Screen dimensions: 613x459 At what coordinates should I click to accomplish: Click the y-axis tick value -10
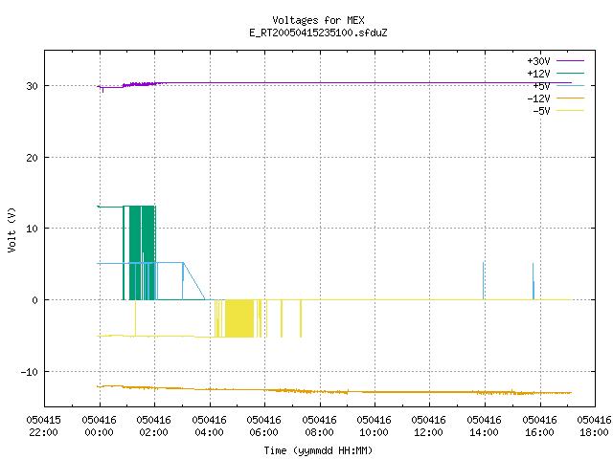click(x=30, y=372)
